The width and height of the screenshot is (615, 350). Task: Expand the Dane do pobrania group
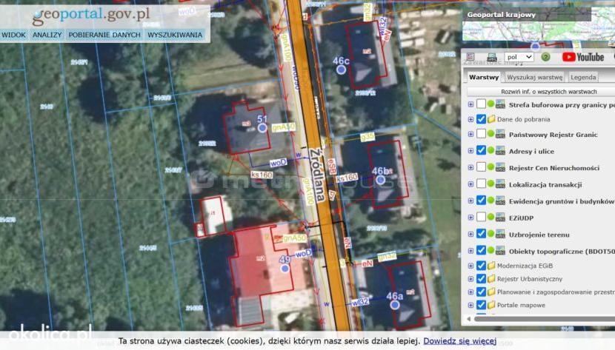pos(471,119)
